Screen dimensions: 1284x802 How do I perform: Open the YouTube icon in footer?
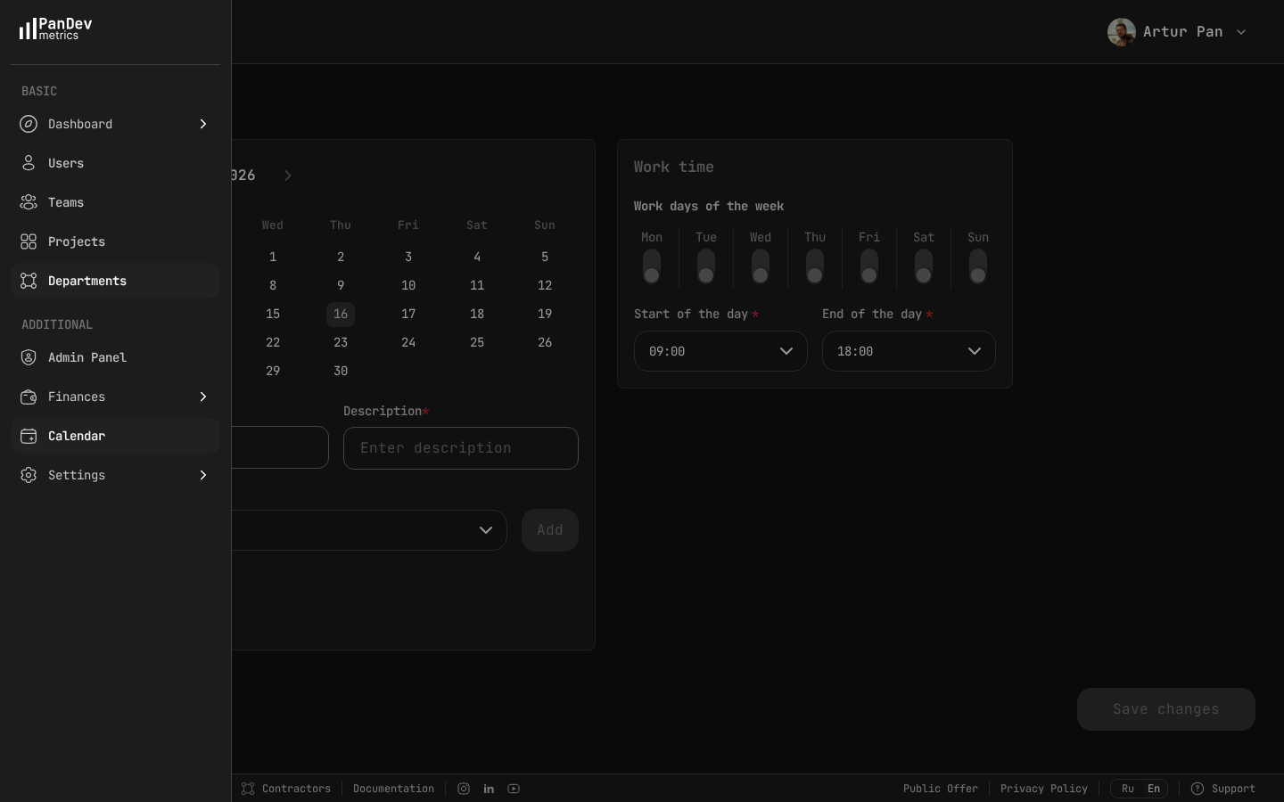[x=514, y=789]
